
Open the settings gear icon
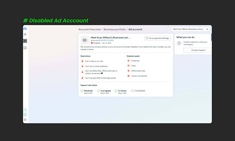pos(25,120)
